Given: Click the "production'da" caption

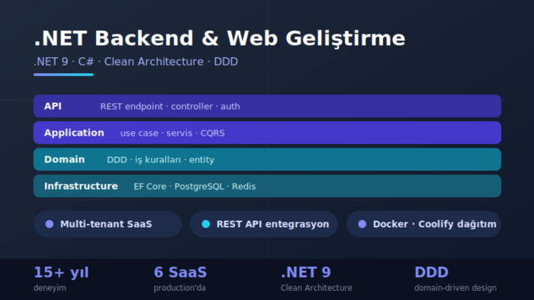Looking at the screenshot, I should pos(179,288).
